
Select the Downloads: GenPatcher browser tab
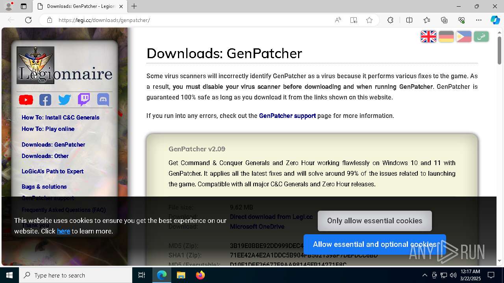80,6
